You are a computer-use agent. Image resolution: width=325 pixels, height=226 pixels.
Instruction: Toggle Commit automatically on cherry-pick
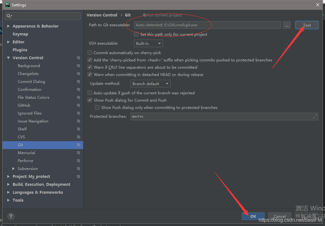tap(90, 53)
